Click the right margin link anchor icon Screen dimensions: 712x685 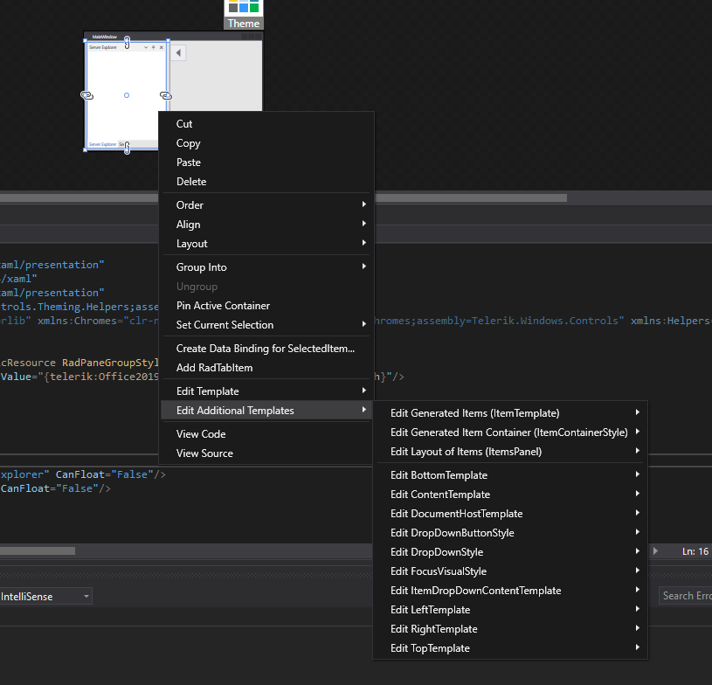[165, 94]
